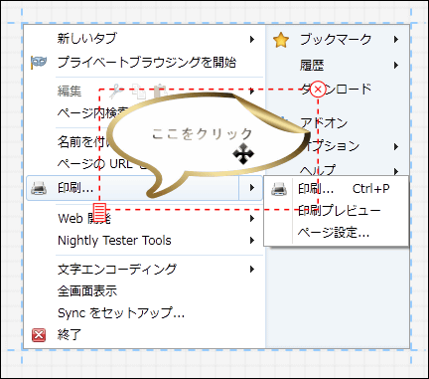Screen dimensions: 429x379
Task: Expand the 文字エンコーディング submenu arrow
Action: coord(252,269)
